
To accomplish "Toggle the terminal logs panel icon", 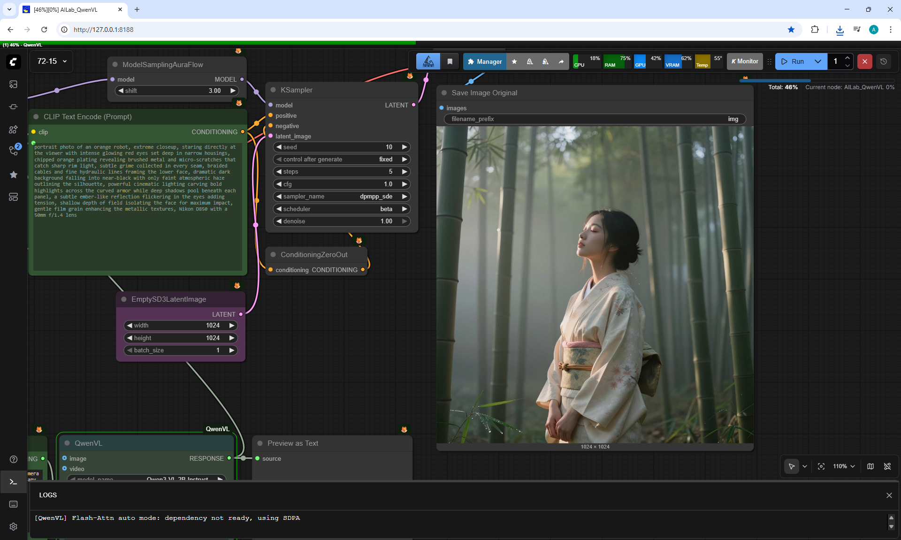I will point(14,482).
